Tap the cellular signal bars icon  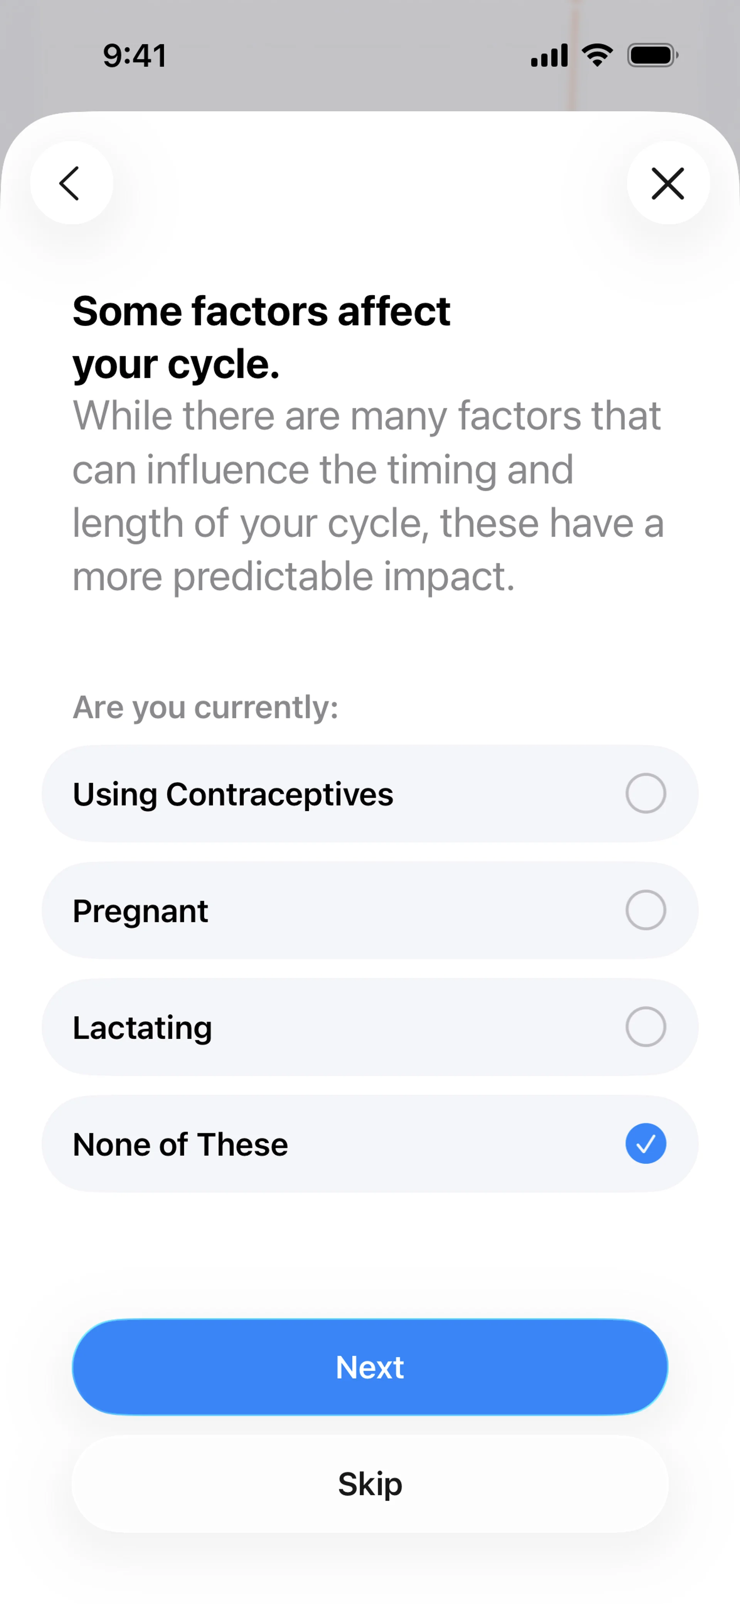click(549, 55)
